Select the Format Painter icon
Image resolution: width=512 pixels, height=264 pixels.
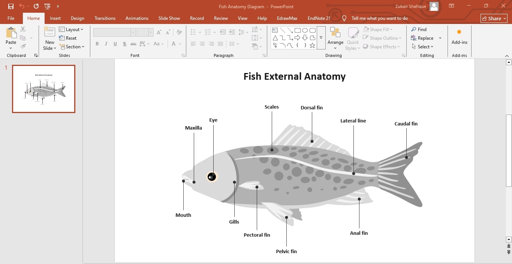23,46
